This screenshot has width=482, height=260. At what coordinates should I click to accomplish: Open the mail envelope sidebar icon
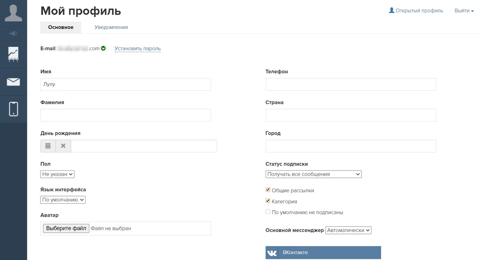[x=13, y=82]
